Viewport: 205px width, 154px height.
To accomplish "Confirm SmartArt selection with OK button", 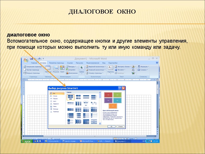I will tap(111, 126).
